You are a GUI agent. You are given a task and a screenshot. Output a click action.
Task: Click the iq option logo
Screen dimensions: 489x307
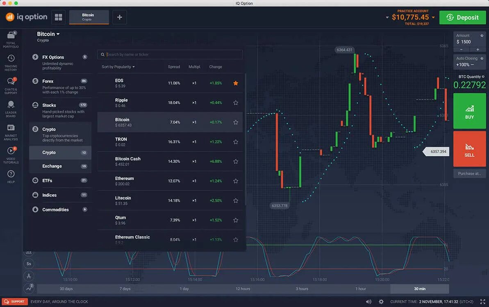click(27, 17)
